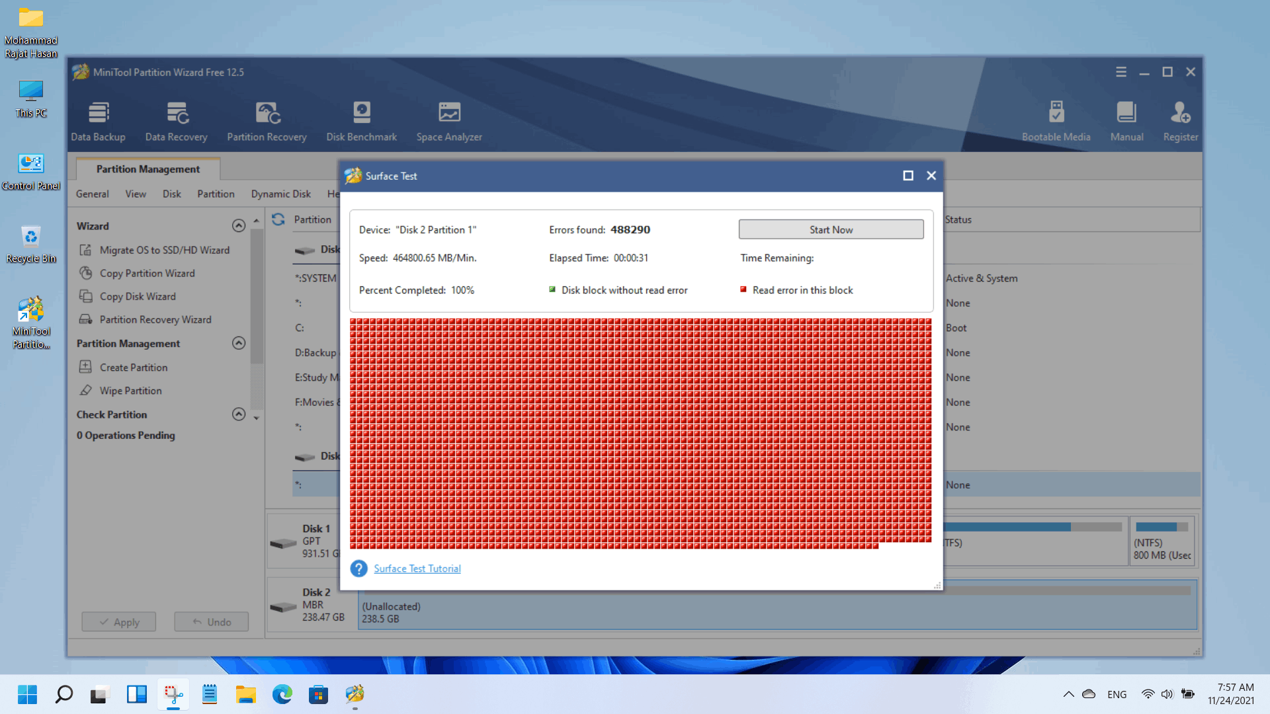Open the Surface Test Tutorial link
Viewport: 1270px width, 714px height.
417,569
